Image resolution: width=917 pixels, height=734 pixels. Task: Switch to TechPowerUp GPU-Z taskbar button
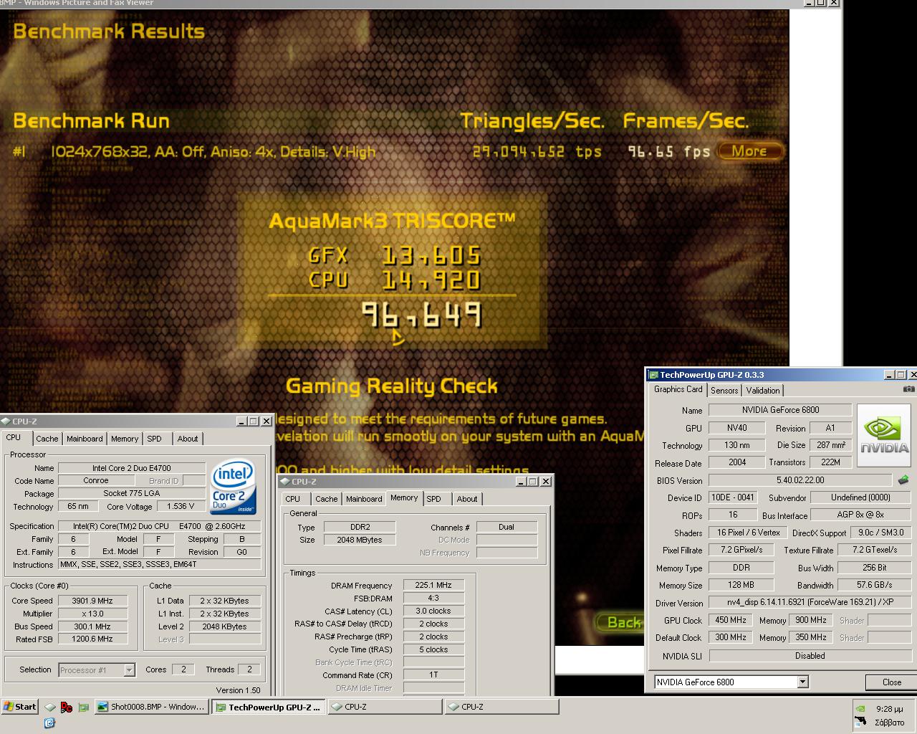tap(269, 707)
